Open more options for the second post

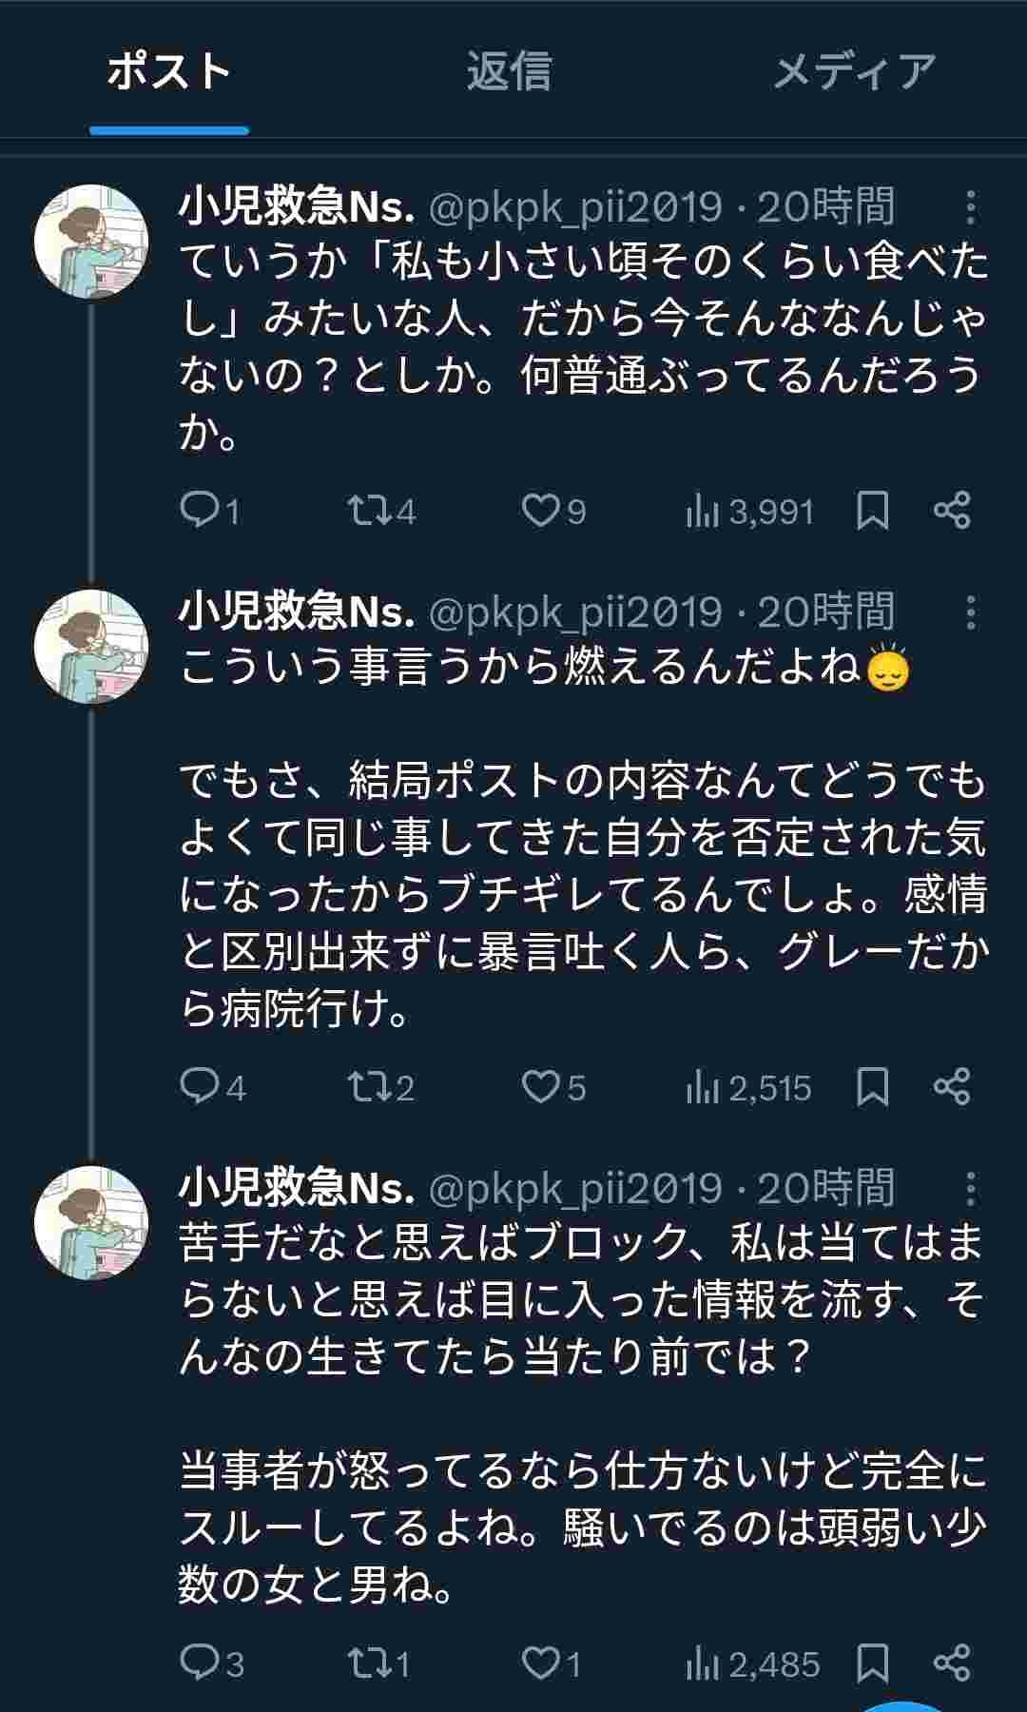click(970, 613)
